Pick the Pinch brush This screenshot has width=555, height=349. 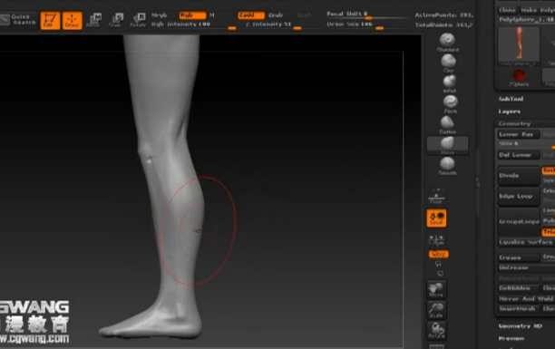tap(450, 104)
